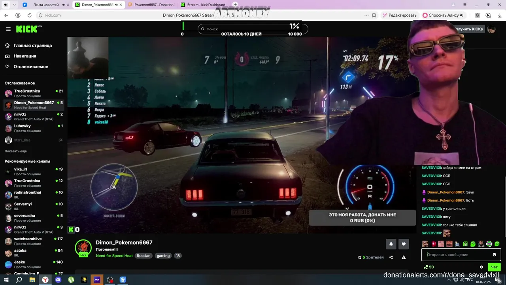This screenshot has width=506, height=285.
Task: Click the Russian language tag
Action: 143,256
